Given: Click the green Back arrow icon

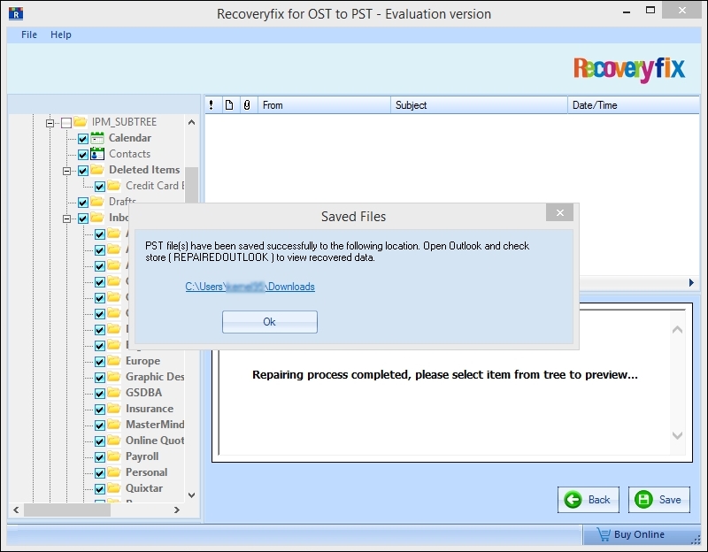Looking at the screenshot, I should [573, 500].
